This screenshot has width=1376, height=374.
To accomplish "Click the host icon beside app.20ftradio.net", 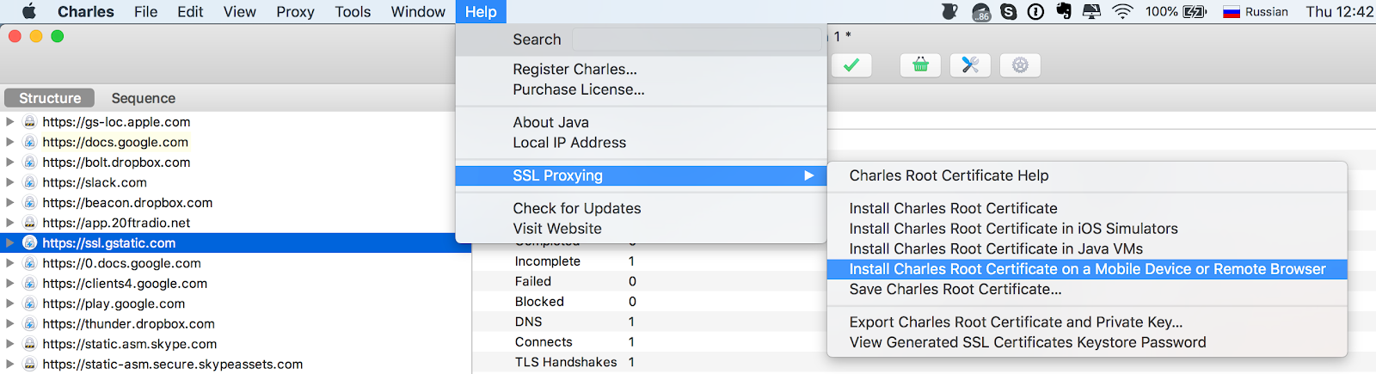I will pos(29,223).
